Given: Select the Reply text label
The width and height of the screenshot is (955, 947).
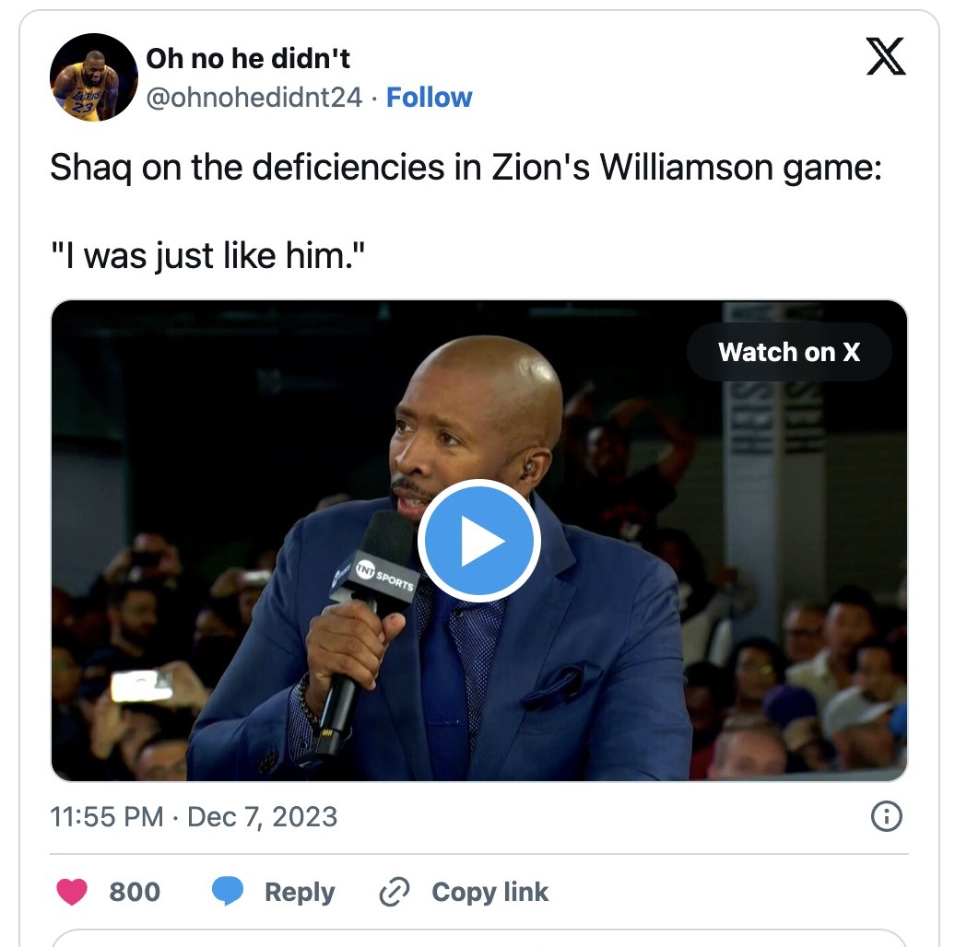Looking at the screenshot, I should [x=300, y=893].
